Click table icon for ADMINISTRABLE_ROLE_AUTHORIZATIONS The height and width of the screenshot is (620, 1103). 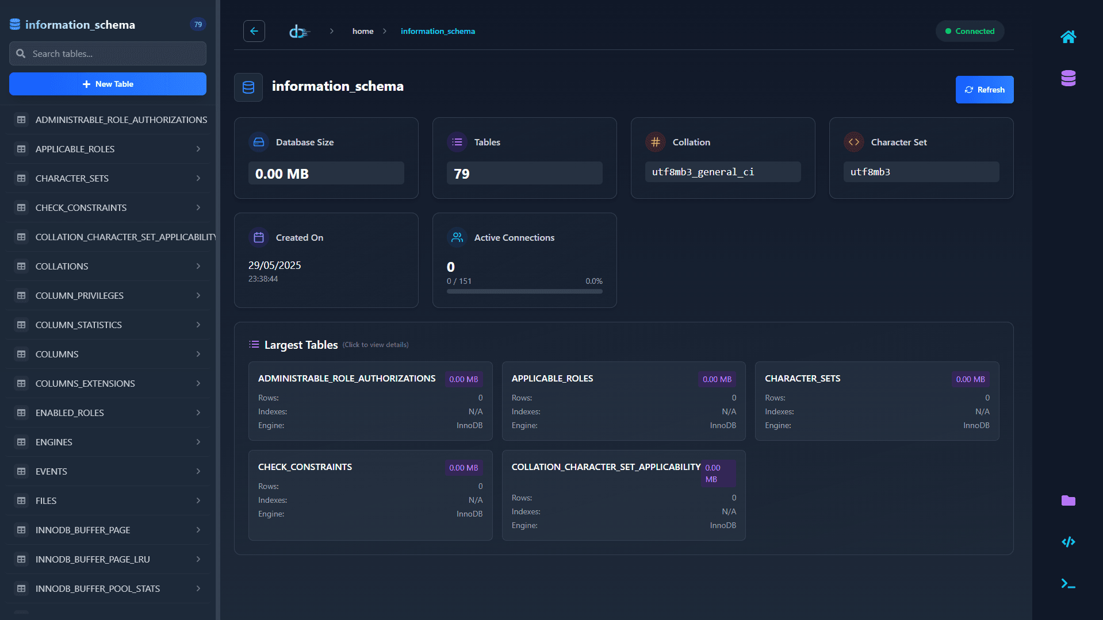pyautogui.click(x=21, y=120)
